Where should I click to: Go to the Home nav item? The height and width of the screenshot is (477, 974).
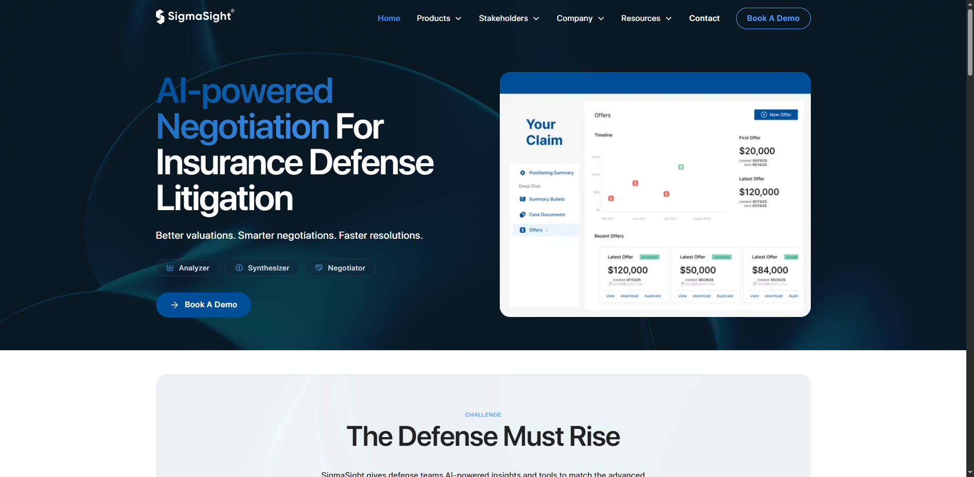coord(389,18)
